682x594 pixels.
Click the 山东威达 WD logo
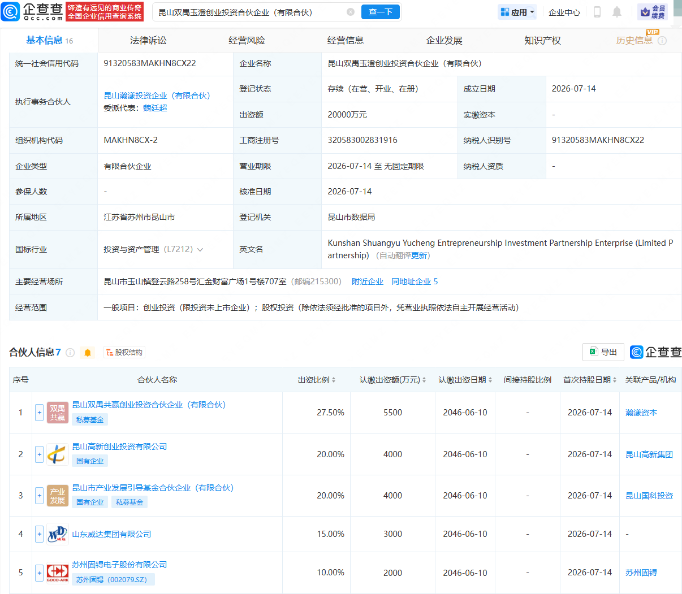pos(57,534)
